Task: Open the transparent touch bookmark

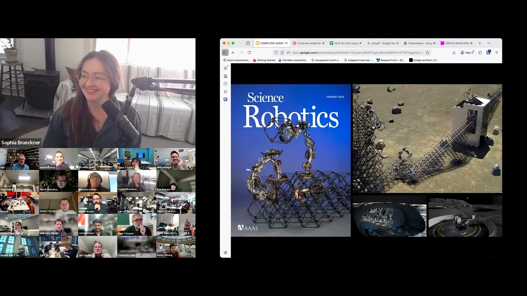Action: (x=326, y=60)
